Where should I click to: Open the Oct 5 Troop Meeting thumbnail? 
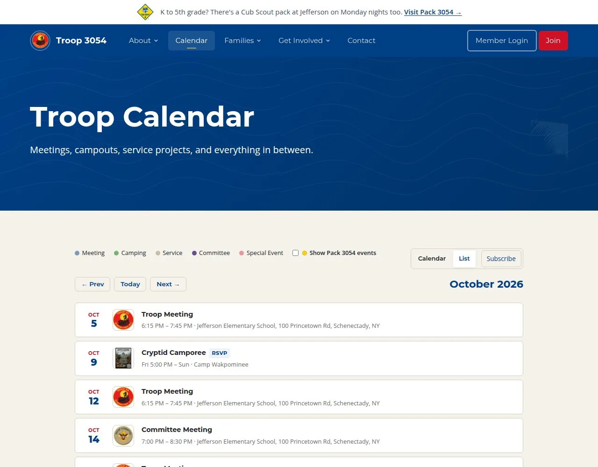pyautogui.click(x=123, y=320)
